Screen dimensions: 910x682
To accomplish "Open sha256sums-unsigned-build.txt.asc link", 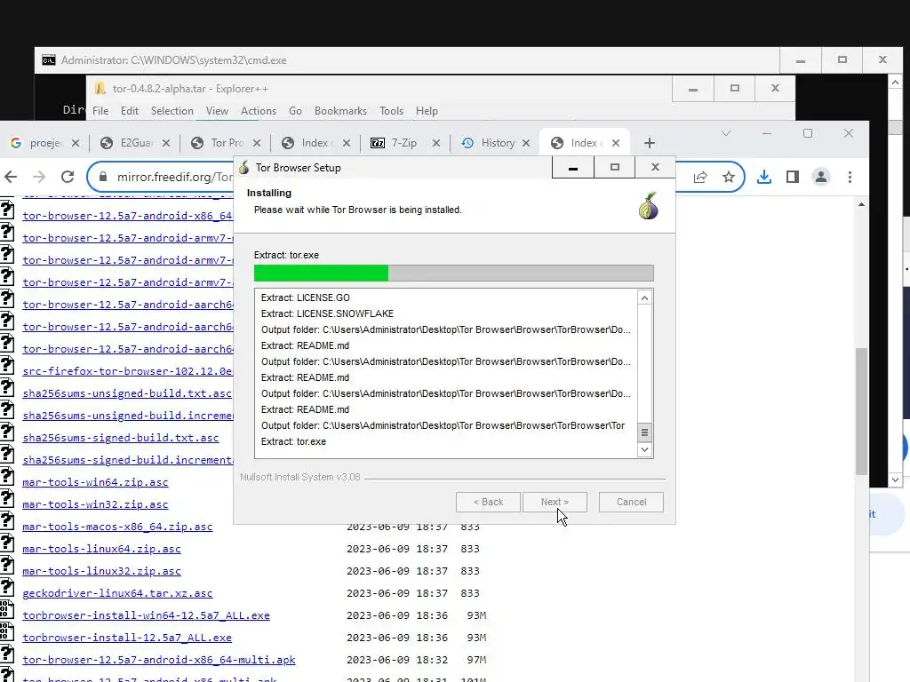I will pyautogui.click(x=127, y=393).
